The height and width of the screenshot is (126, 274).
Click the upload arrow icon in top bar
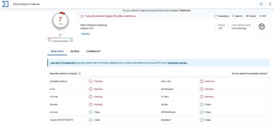click(270, 4)
